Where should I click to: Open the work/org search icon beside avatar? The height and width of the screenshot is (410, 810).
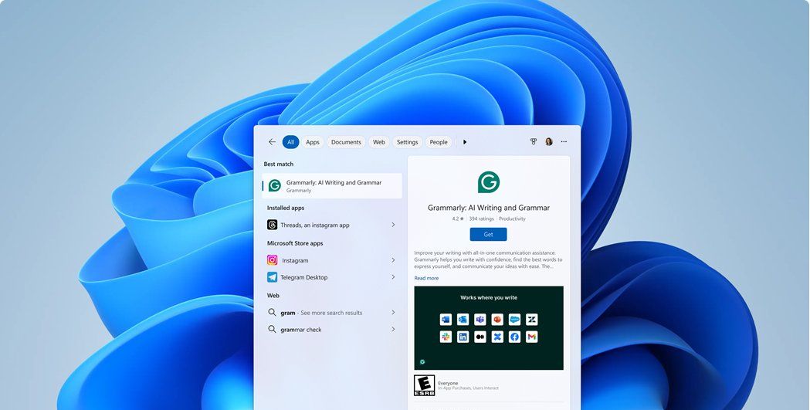(x=534, y=141)
